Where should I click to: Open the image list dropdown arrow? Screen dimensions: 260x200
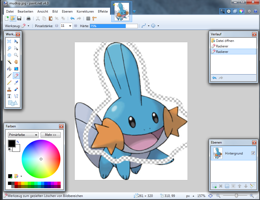click(x=134, y=12)
